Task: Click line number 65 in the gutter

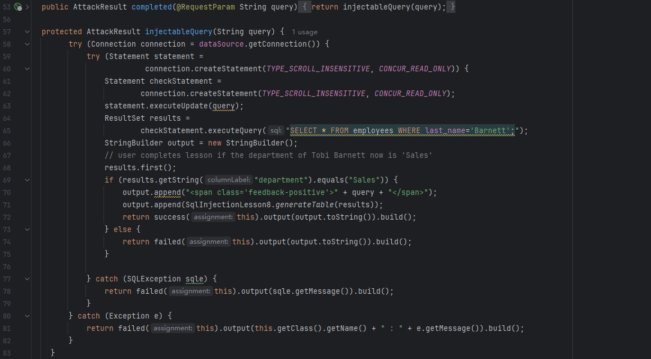Action: coord(7,131)
